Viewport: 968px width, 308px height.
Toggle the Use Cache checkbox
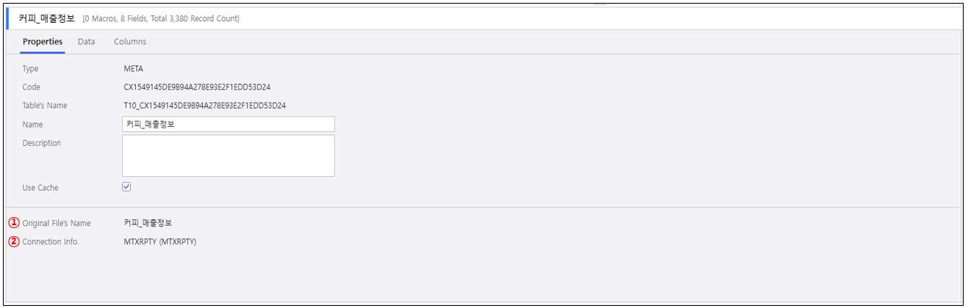click(x=126, y=187)
